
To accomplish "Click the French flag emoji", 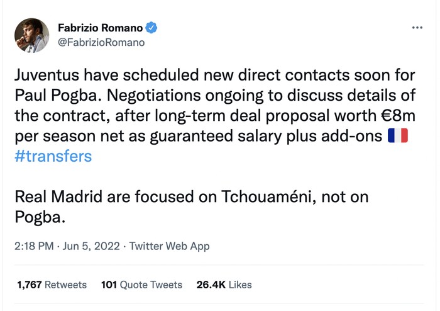I will [x=399, y=135].
